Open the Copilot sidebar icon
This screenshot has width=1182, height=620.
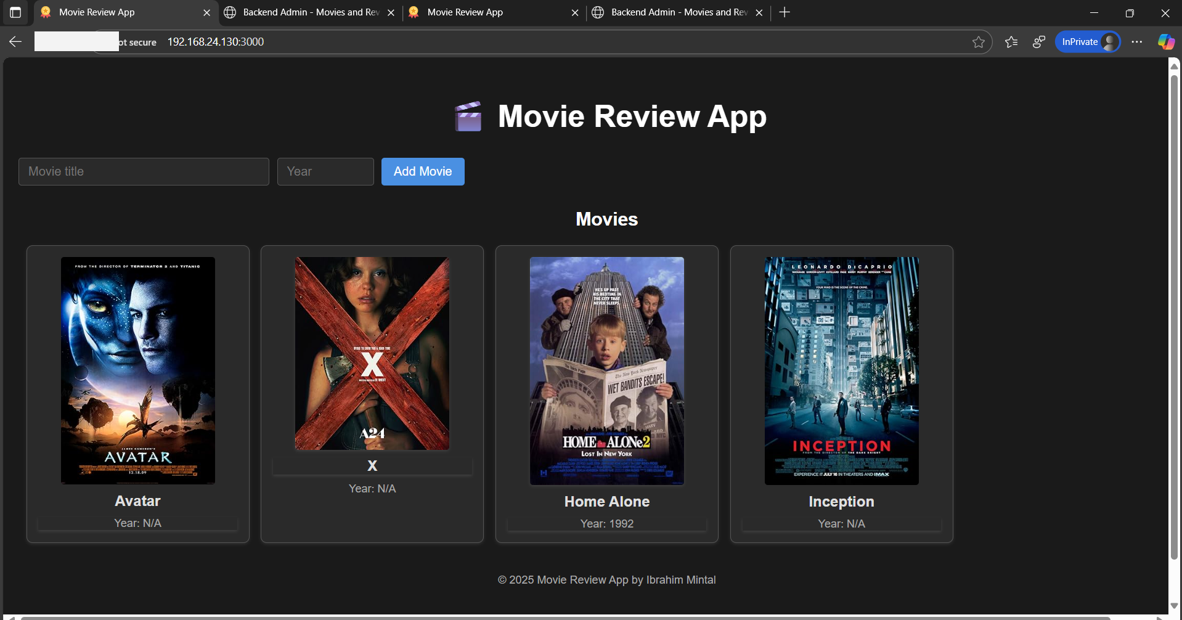(x=1165, y=42)
